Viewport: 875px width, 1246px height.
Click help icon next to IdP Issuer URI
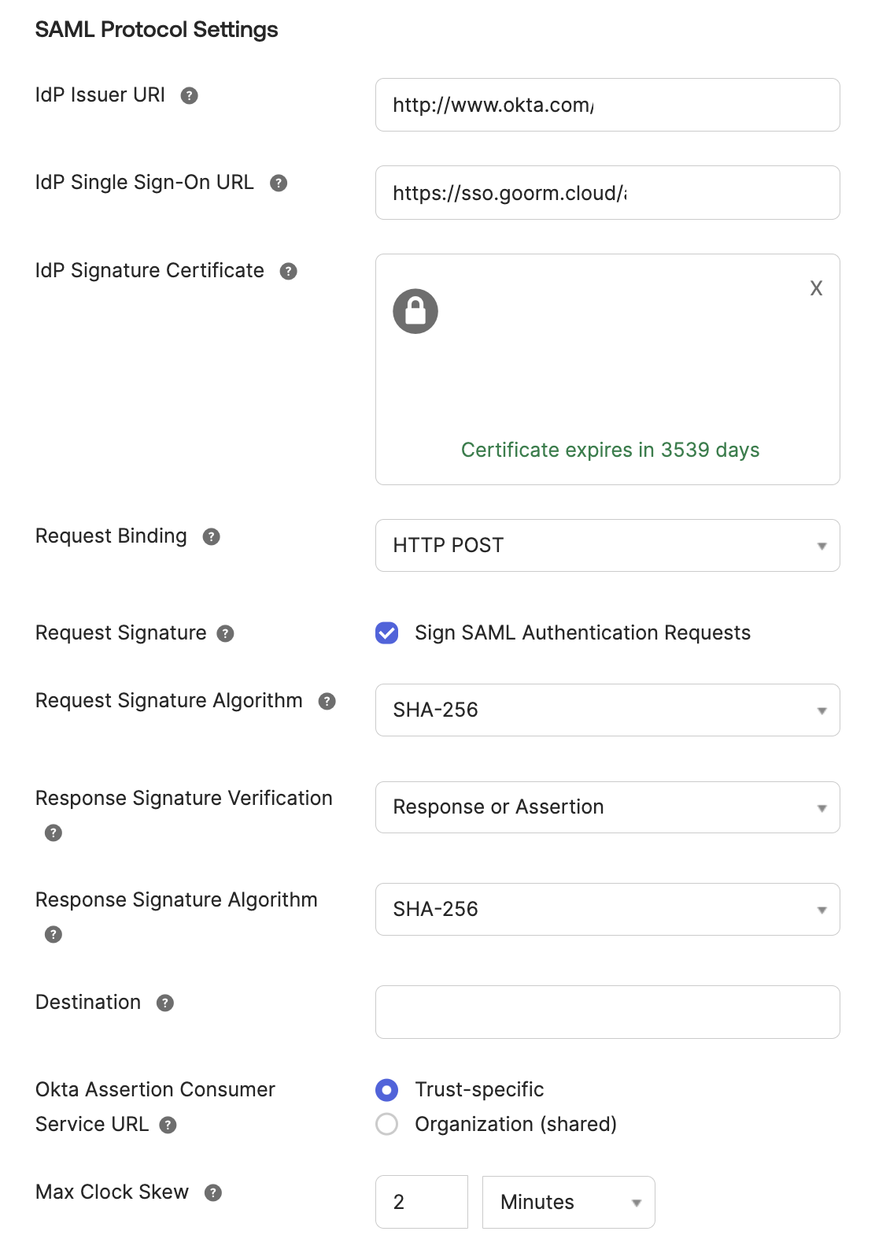189,95
